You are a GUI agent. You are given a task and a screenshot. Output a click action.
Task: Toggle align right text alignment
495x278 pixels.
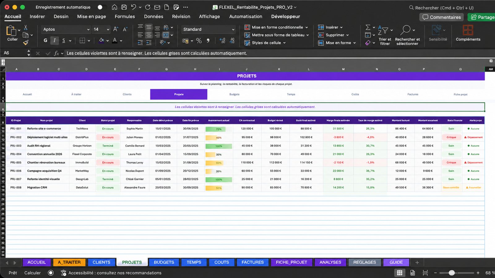coord(157,35)
